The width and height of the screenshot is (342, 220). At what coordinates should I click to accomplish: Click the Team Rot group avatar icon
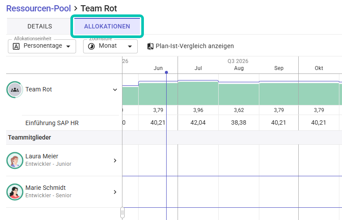[14, 90]
